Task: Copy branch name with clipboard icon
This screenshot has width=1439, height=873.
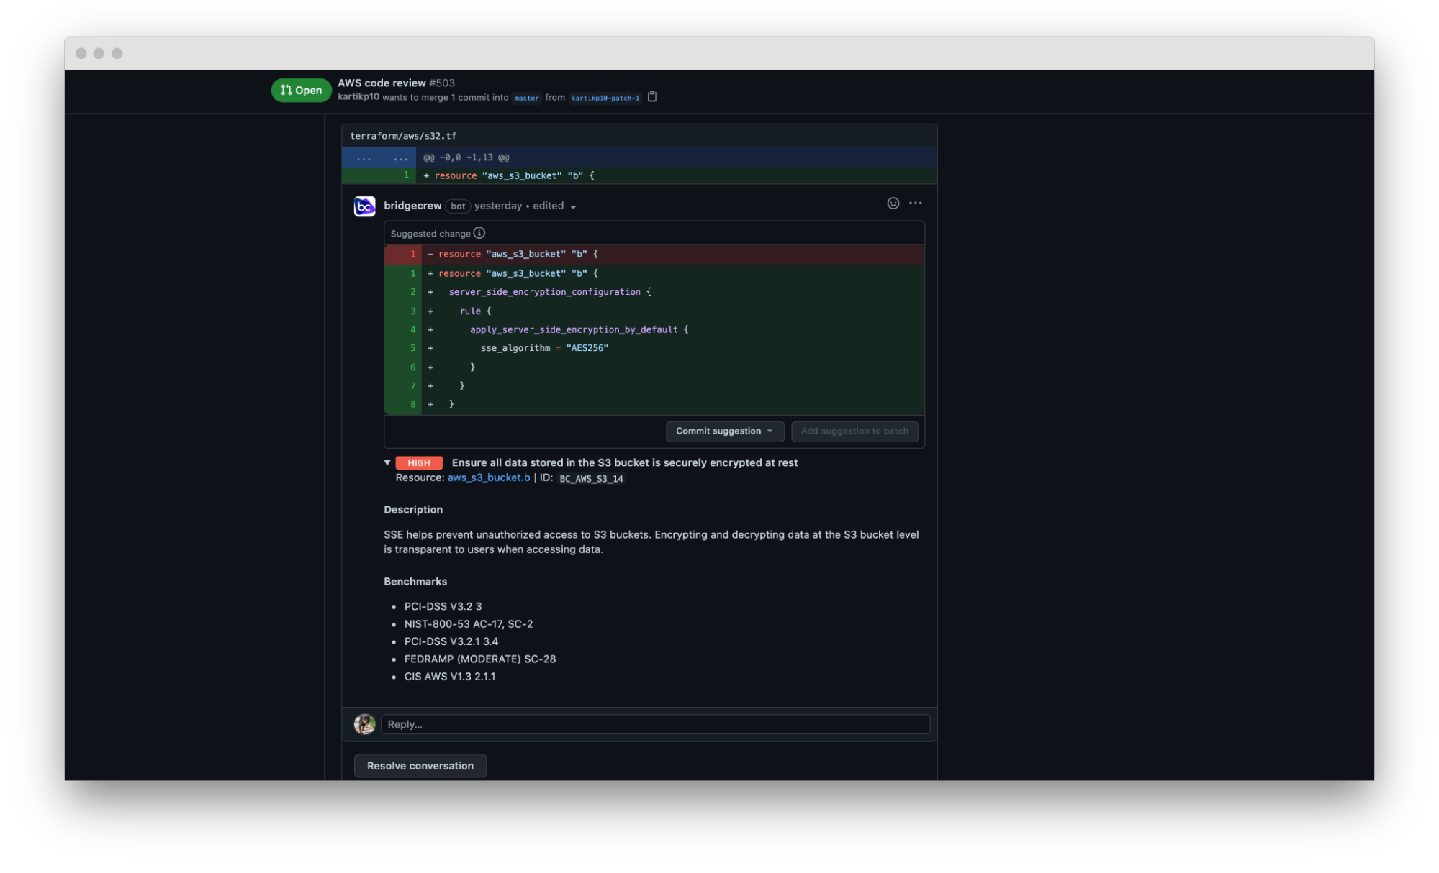Action: coord(652,96)
